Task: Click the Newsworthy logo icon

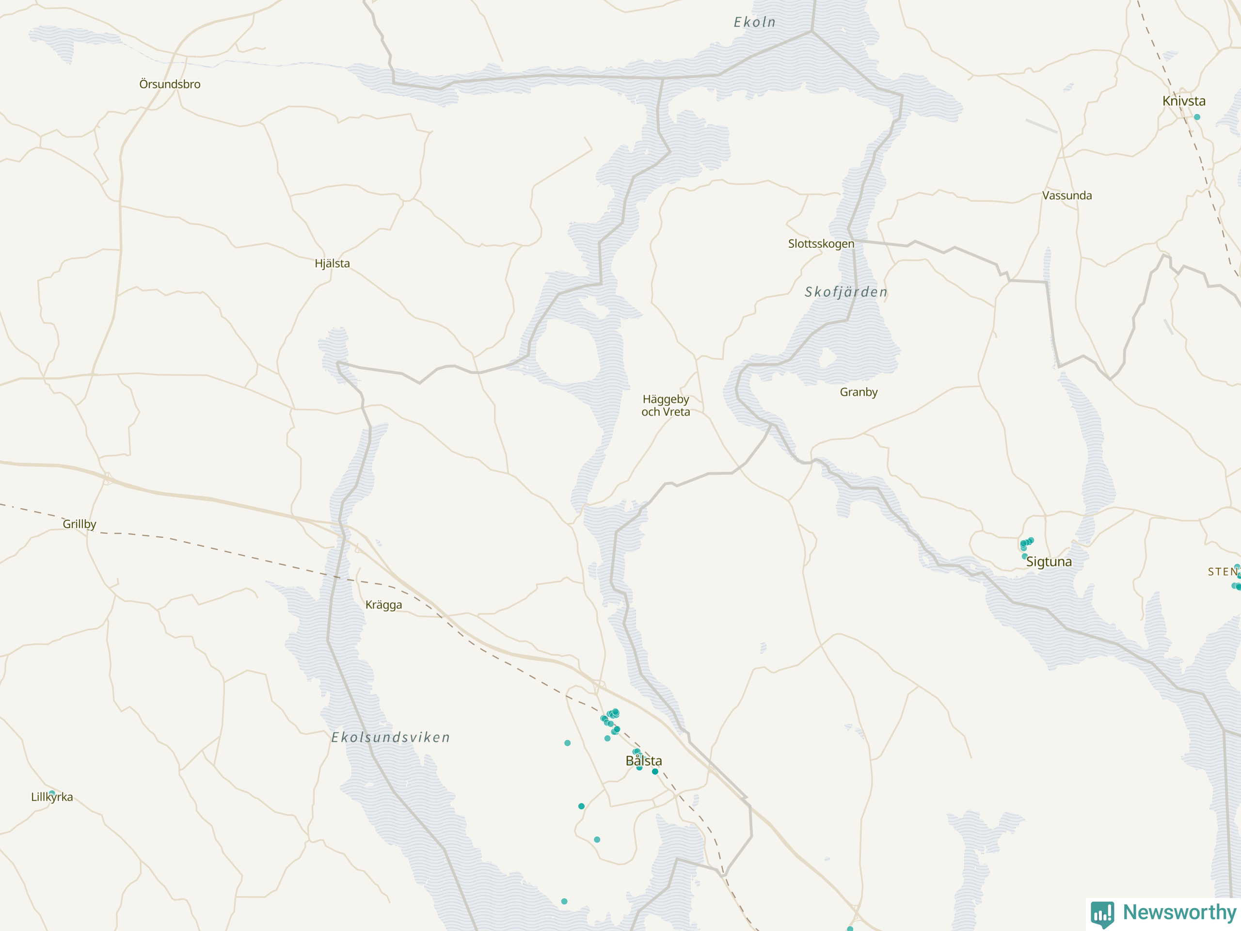Action: click(1102, 915)
